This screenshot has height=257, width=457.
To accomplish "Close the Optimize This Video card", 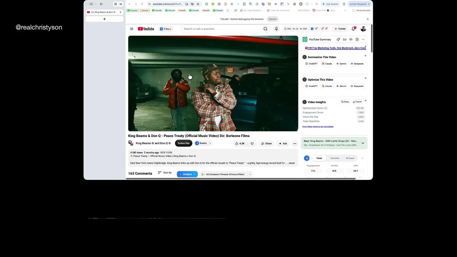I will click(365, 78).
